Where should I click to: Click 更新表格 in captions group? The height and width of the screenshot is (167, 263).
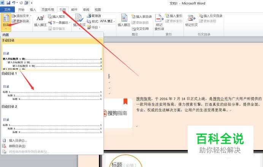pyautogui.click(x=140, y=22)
